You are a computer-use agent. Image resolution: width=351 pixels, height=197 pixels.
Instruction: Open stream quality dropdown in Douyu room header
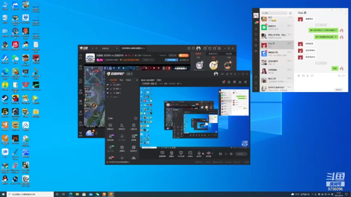(x=172, y=56)
